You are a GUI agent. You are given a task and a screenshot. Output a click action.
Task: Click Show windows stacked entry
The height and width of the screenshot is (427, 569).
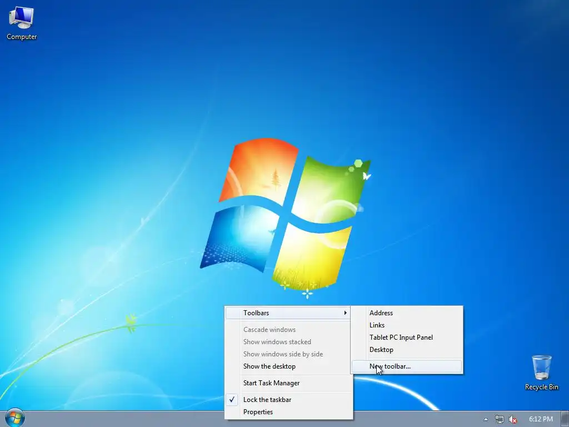(289, 342)
